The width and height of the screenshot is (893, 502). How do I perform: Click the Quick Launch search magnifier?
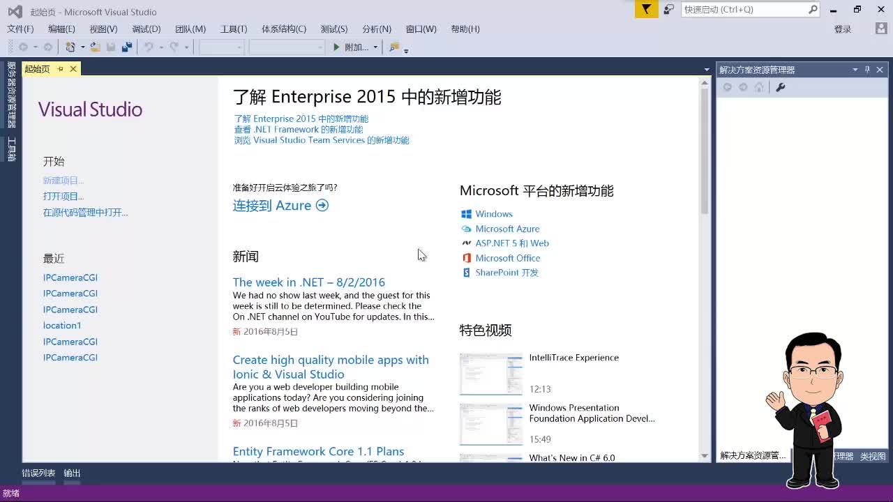click(x=813, y=9)
